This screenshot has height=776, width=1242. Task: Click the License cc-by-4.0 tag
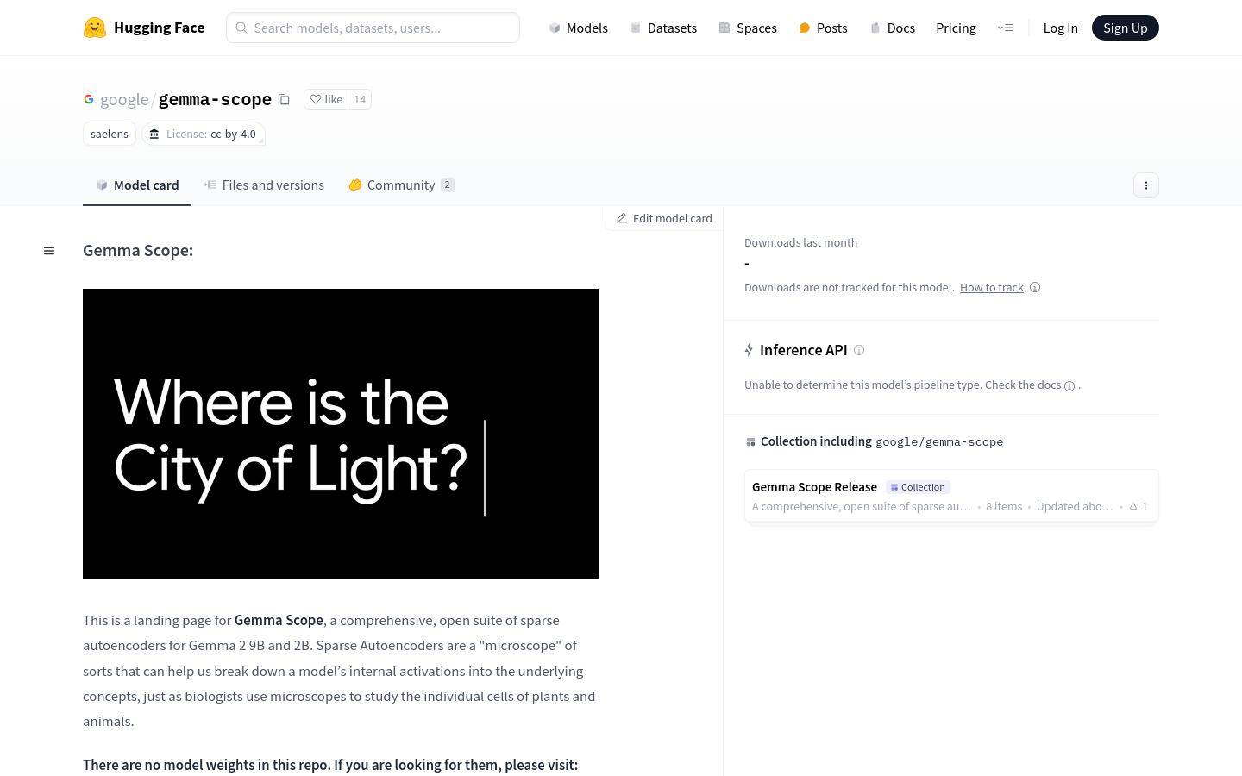tap(203, 134)
